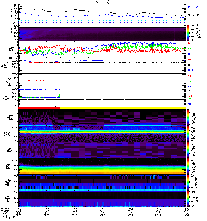Click the Keogram y-axis label

coord(11,33)
